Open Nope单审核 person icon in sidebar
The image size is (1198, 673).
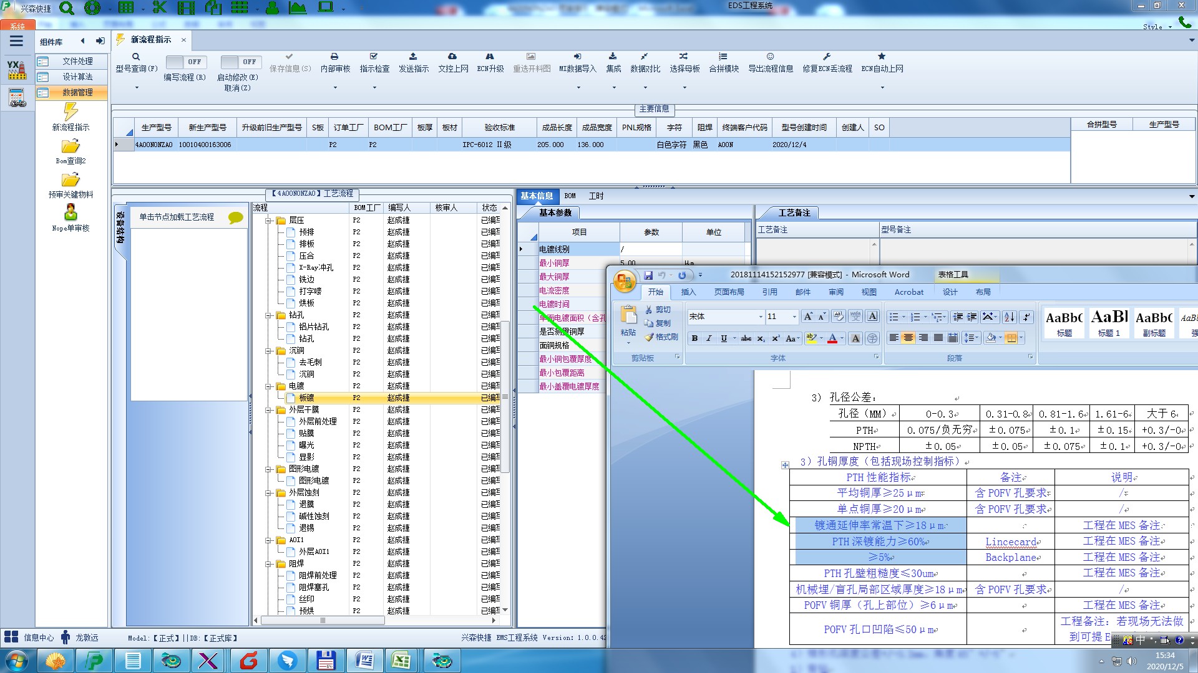coord(71,212)
